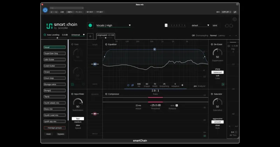280x147 pixels.
Task: Click the Auto Leveling slider handle
Action: (57, 38)
